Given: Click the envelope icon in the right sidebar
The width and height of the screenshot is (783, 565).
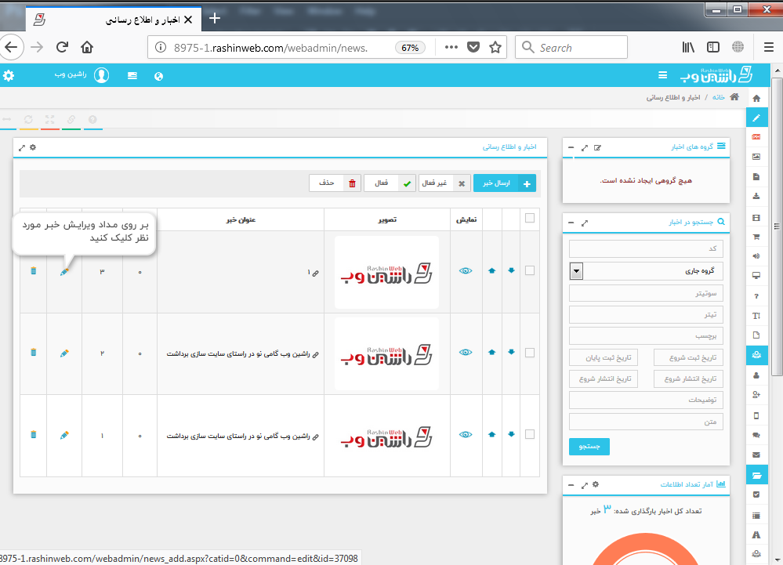Looking at the screenshot, I should pos(756,455).
